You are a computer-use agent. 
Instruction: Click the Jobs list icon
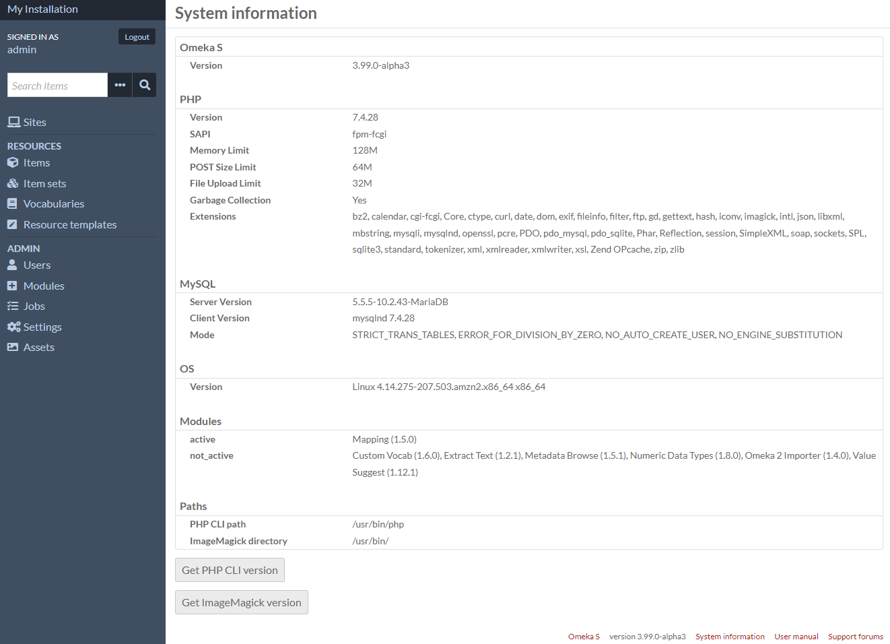13,306
